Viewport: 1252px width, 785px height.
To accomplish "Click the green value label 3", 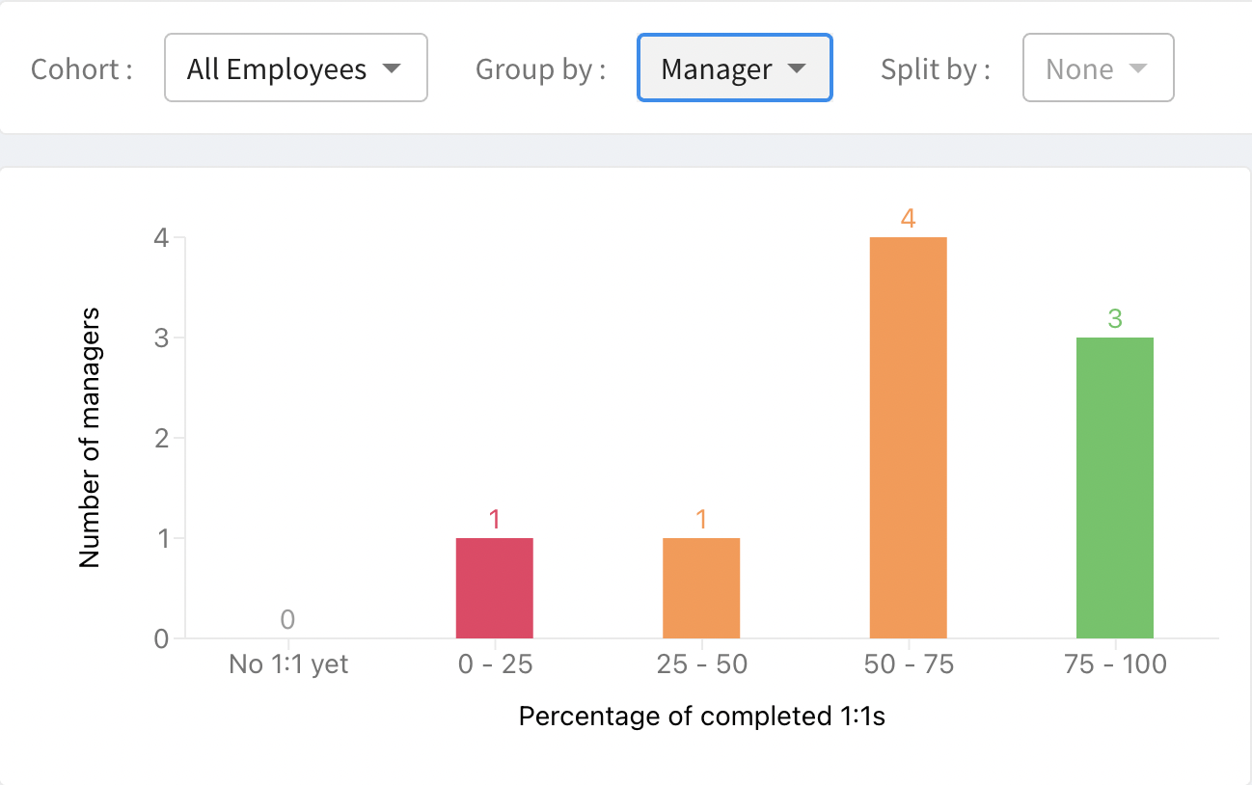I will [1115, 319].
